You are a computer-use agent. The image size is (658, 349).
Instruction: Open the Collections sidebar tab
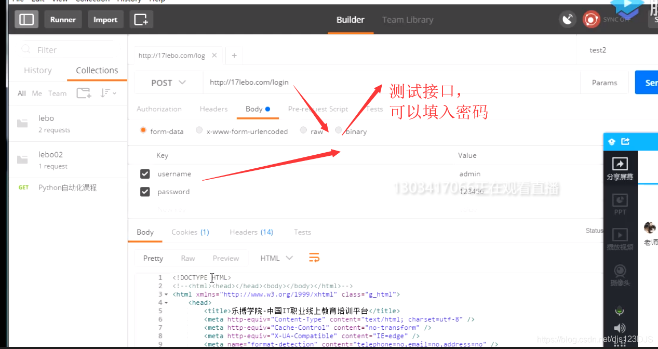point(97,70)
